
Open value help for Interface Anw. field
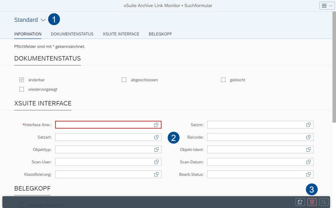(x=156, y=125)
